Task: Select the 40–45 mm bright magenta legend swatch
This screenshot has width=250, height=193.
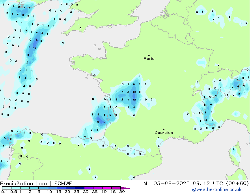Action: (x=107, y=188)
